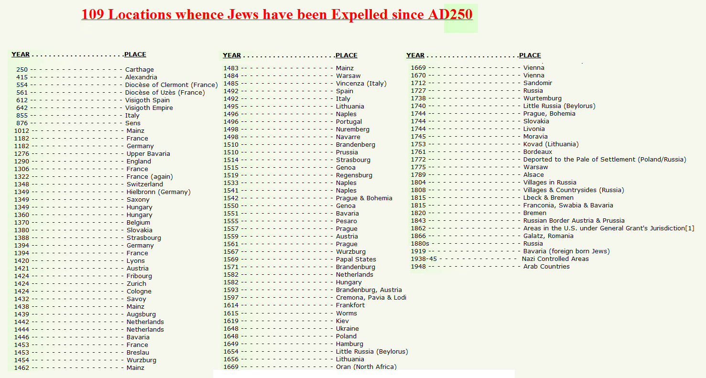Click the Deported to the Pale of Settlement entry
The image size is (706, 378).
[x=605, y=160]
